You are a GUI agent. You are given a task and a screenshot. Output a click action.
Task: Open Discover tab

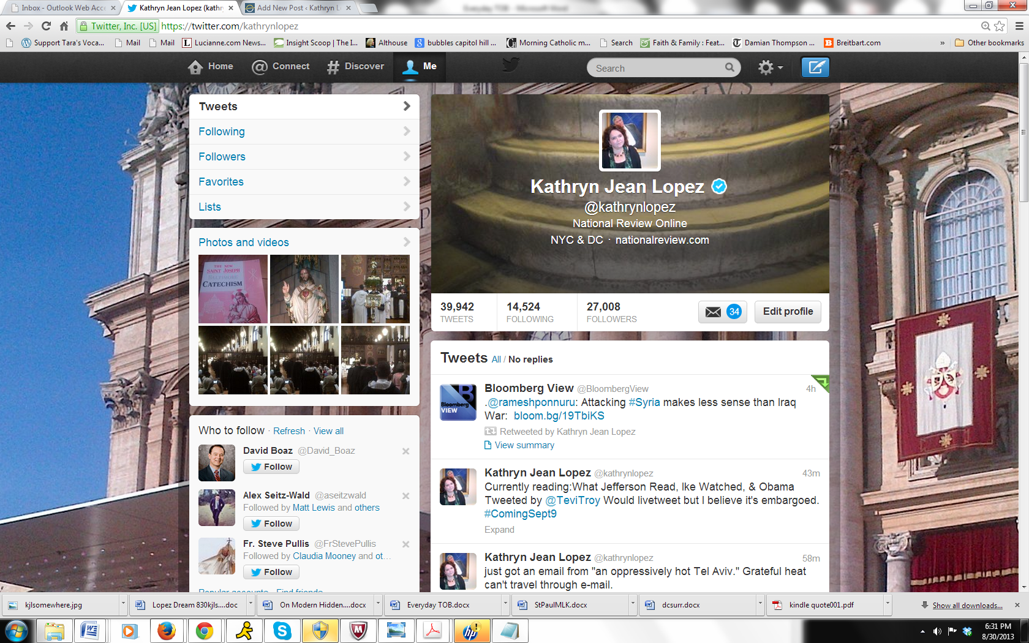pos(355,67)
